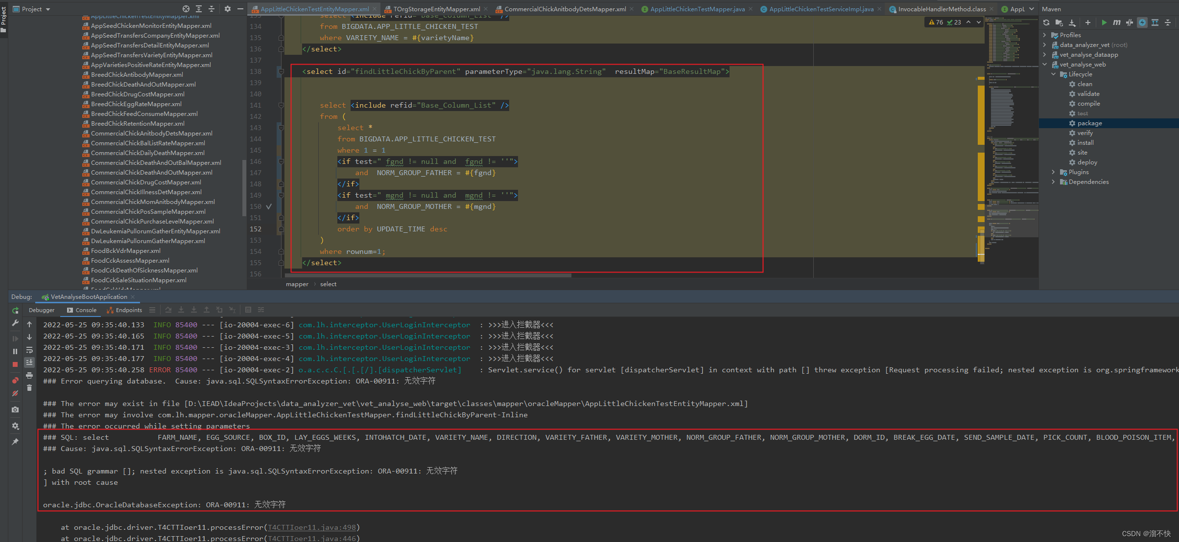Click the Rerun application icon in Debug panel
1179x542 pixels.
click(15, 310)
